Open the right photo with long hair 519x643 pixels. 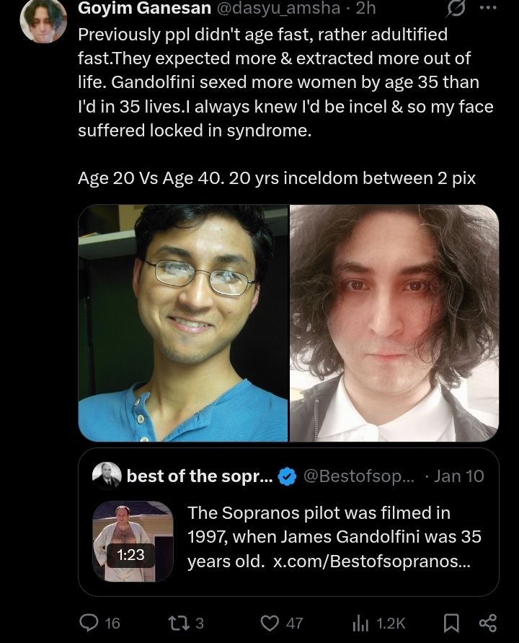click(394, 323)
